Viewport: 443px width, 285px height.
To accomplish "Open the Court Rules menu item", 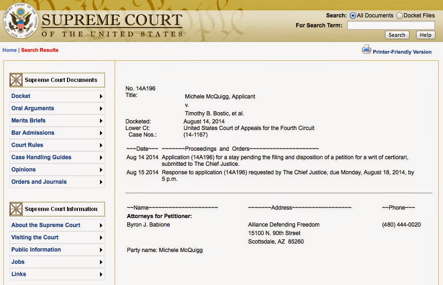I will 57,145.
